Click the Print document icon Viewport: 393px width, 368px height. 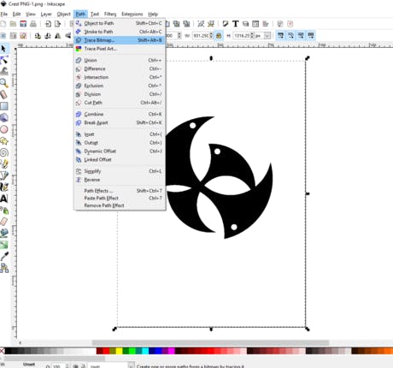[x=33, y=24]
